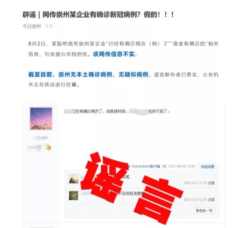Click the first reply's mountain avatar
232x228 pixels.
pyautogui.click(x=73, y=179)
